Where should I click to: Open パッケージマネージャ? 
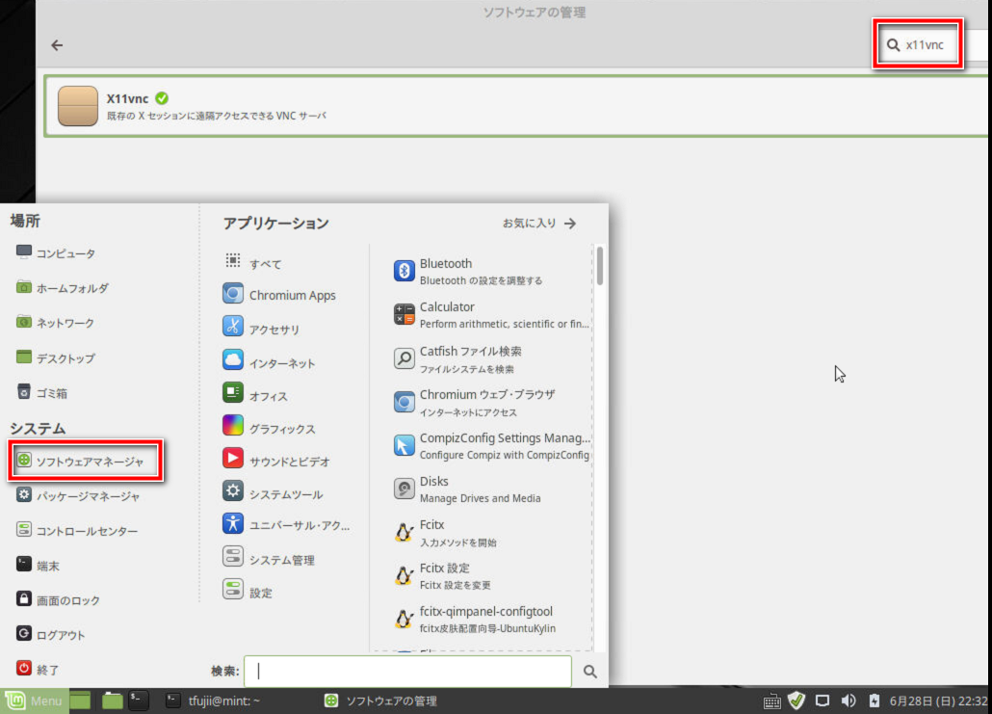click(87, 496)
